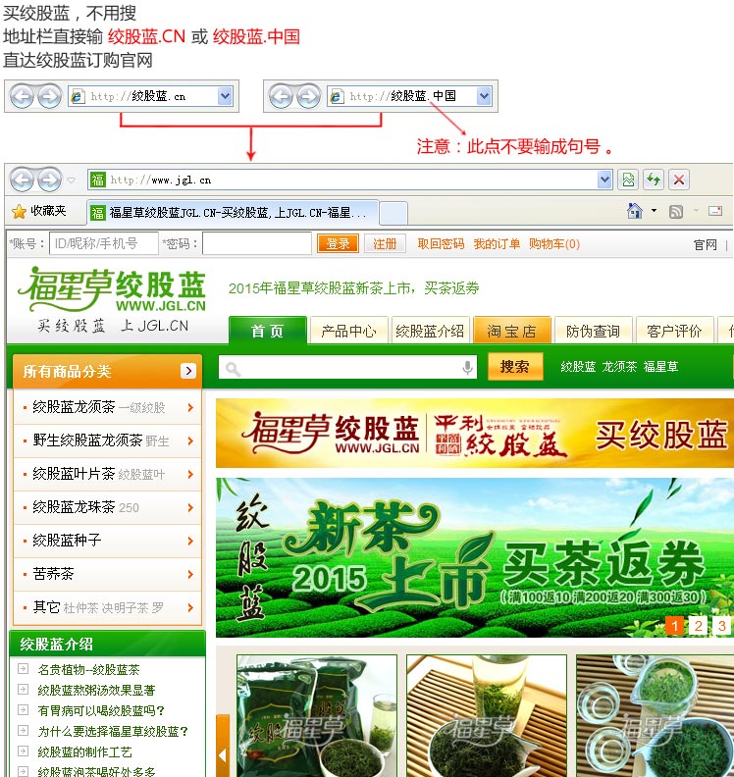Select the 产品中心 navigation tab
This screenshot has height=777, width=734.
[x=348, y=331]
